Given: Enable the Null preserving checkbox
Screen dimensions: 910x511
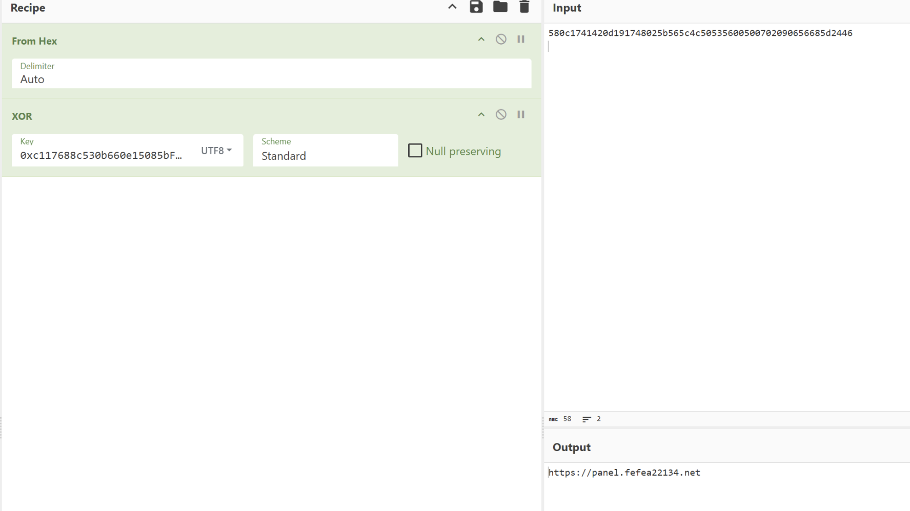Looking at the screenshot, I should [x=415, y=151].
